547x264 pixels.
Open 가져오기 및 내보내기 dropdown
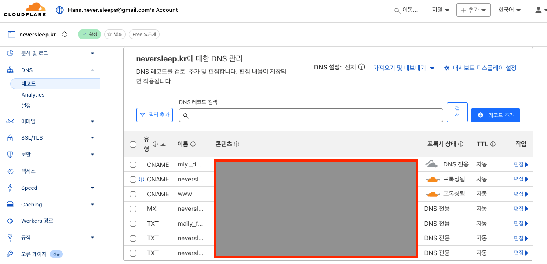click(404, 68)
